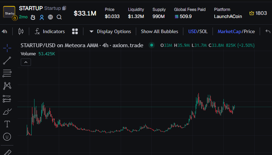Click the LaunchACoin platform name

click(228, 17)
